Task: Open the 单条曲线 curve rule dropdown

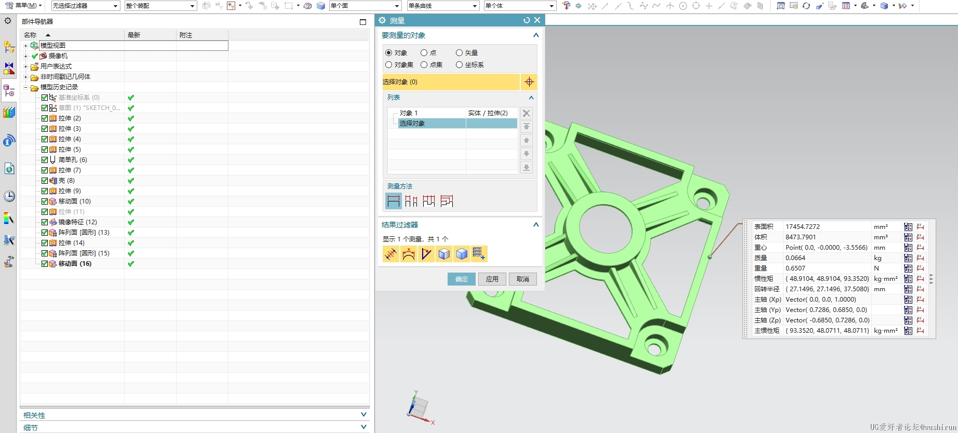Action: point(443,6)
